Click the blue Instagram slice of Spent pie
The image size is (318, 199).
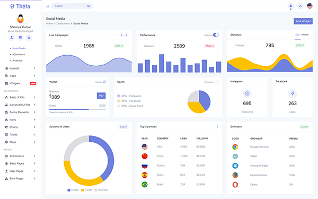205,99
